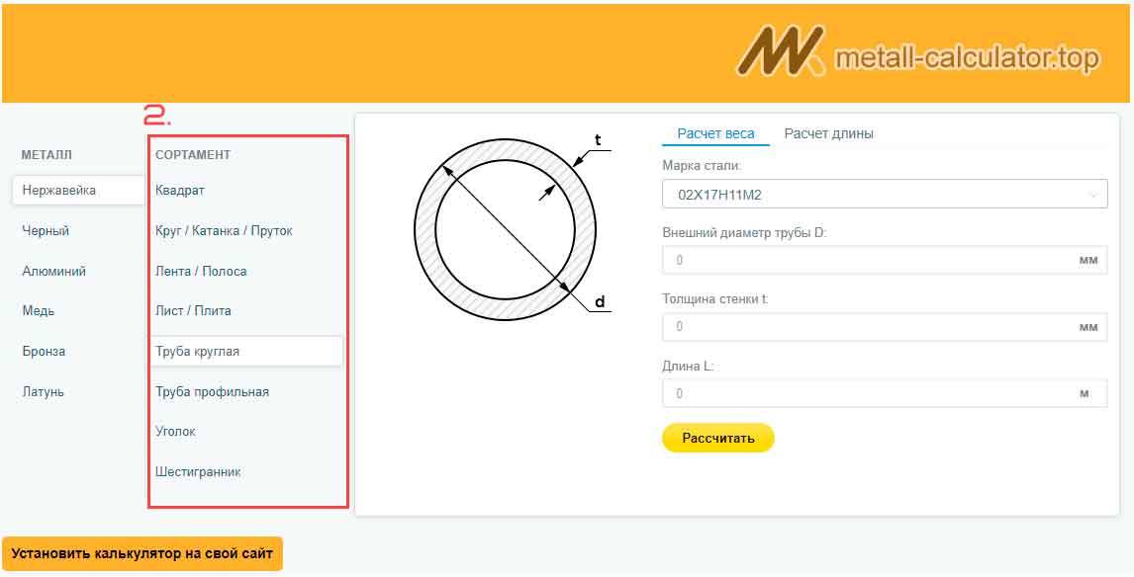
Task: Select Уголок from the assortment list
Action: (x=175, y=432)
